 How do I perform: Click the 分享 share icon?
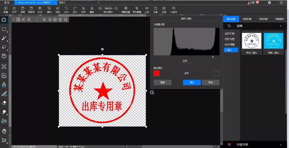pos(155,8)
